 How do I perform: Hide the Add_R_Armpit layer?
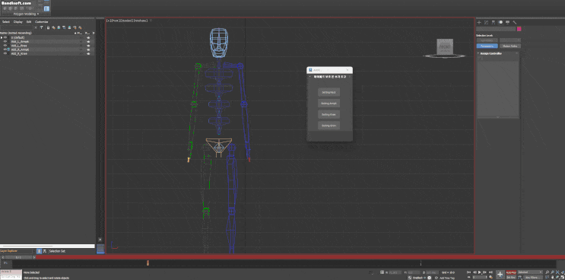[5, 49]
